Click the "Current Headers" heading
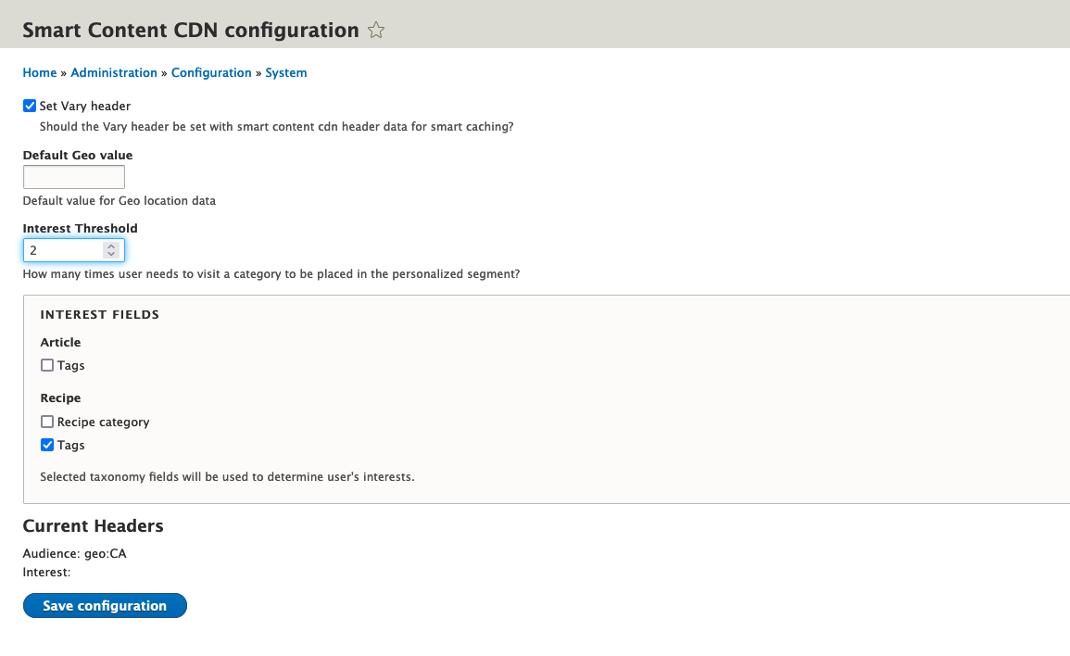 (x=93, y=525)
